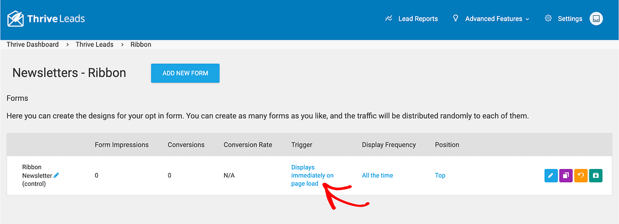Add a new form
The width and height of the screenshot is (619, 224).
click(185, 73)
